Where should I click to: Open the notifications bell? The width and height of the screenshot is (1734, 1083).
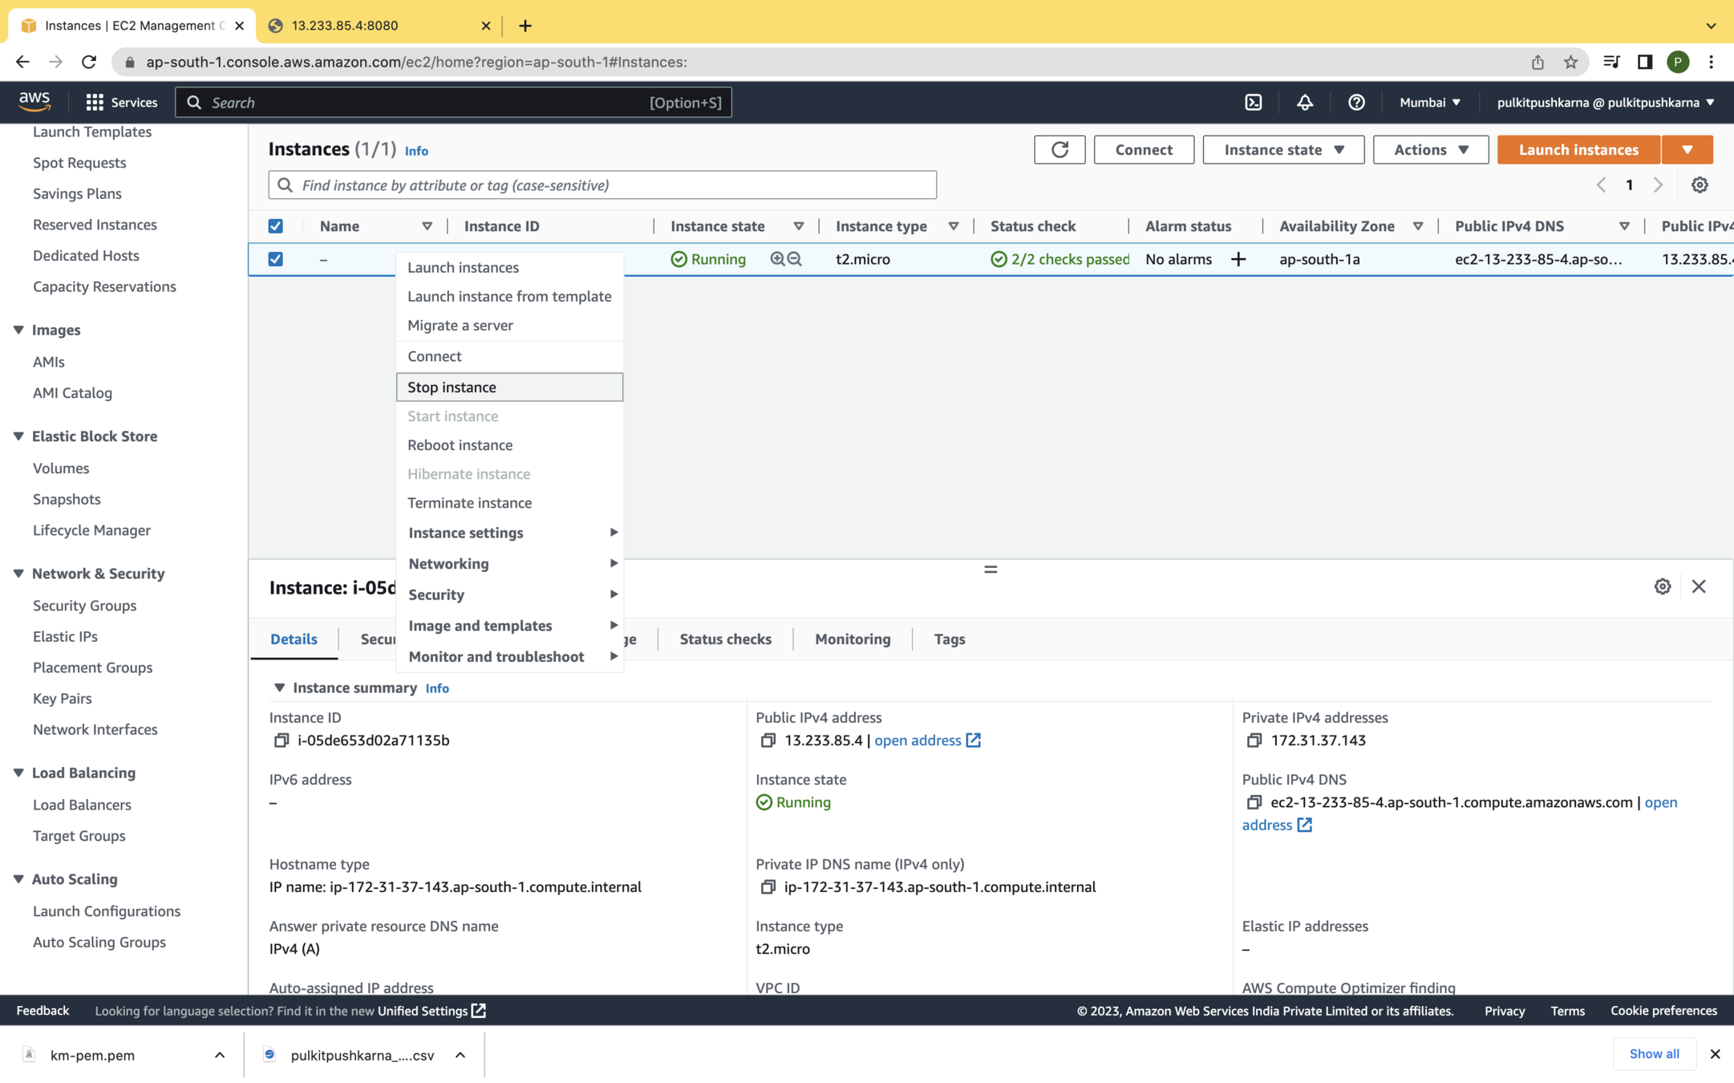click(x=1305, y=103)
